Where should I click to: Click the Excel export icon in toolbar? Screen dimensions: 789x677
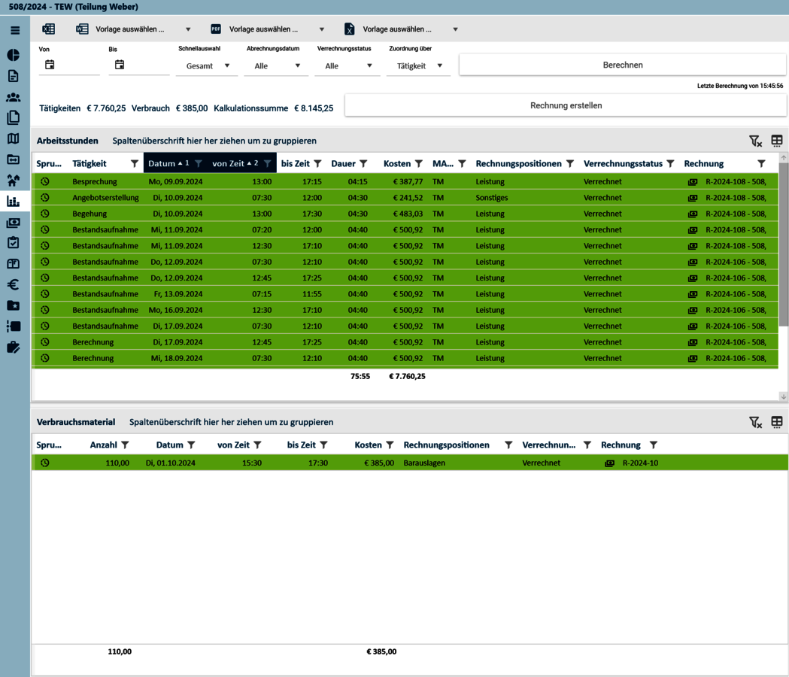pyautogui.click(x=49, y=29)
